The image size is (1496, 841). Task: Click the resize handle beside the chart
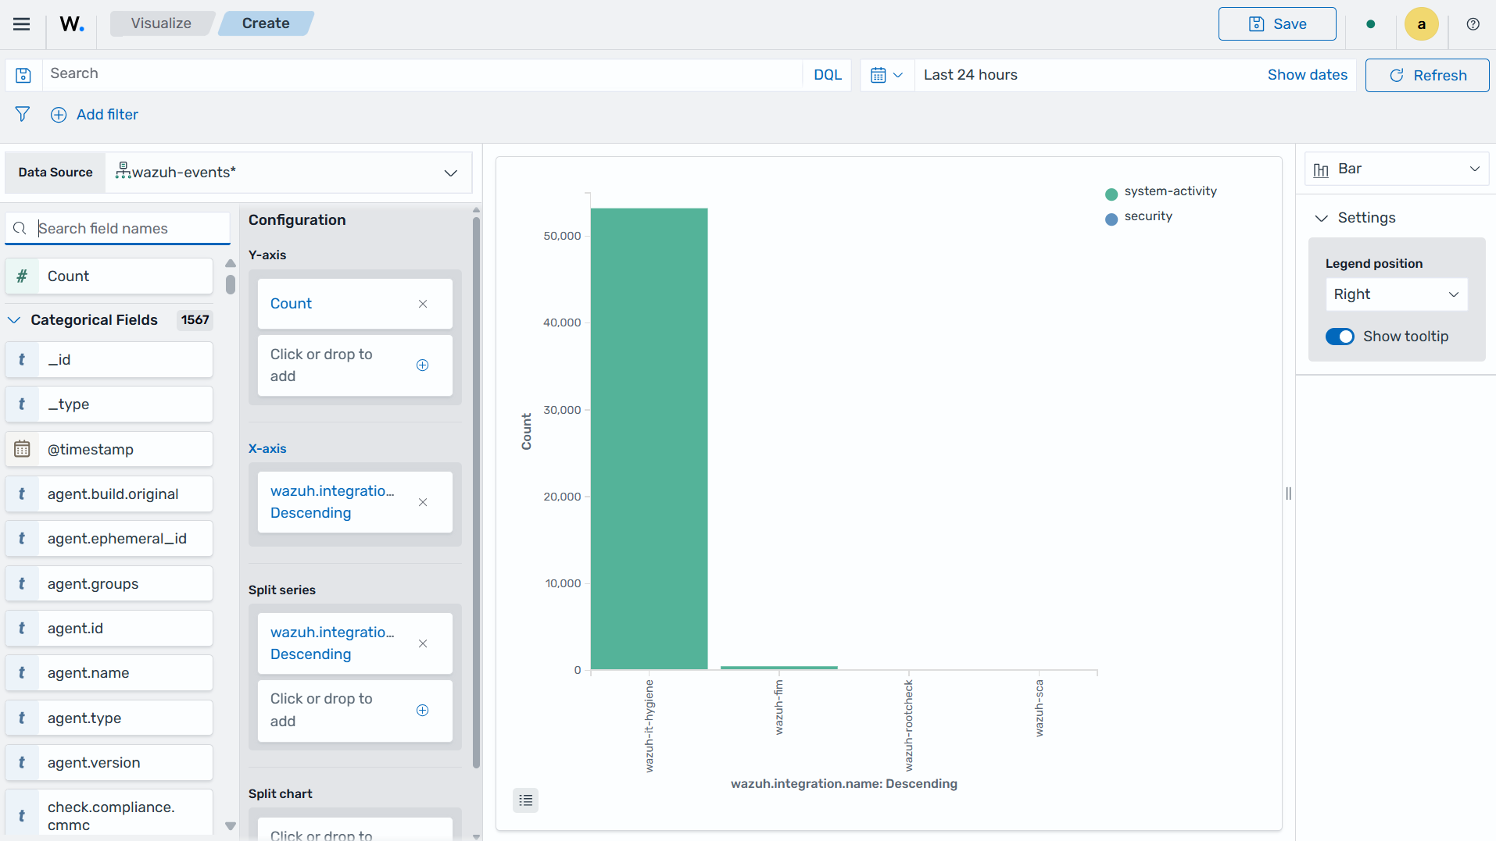[x=1289, y=493]
